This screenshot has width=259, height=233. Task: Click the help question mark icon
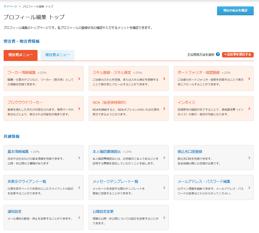tap(218, 54)
